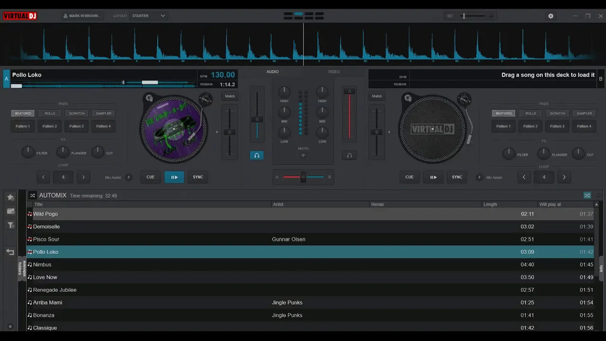Screen dimensions: 606x341
Task: Click the favorite folder star icon
Action: click(10, 197)
